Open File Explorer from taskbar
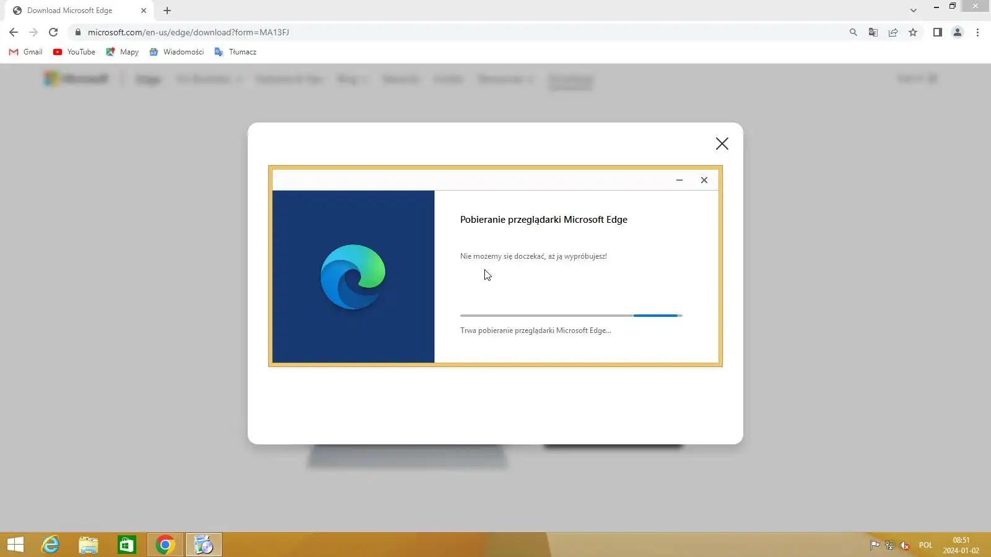991x557 pixels. pos(89,545)
